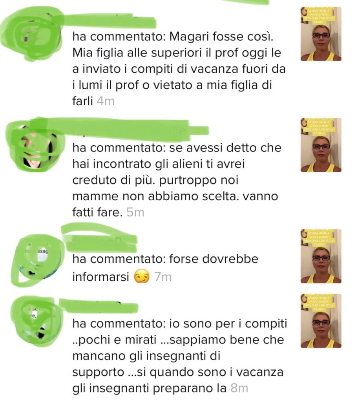Open the comment "Mia figlia alle superiori"
Image resolution: width=356 pixels, height=402 pixels.
pos(179,69)
